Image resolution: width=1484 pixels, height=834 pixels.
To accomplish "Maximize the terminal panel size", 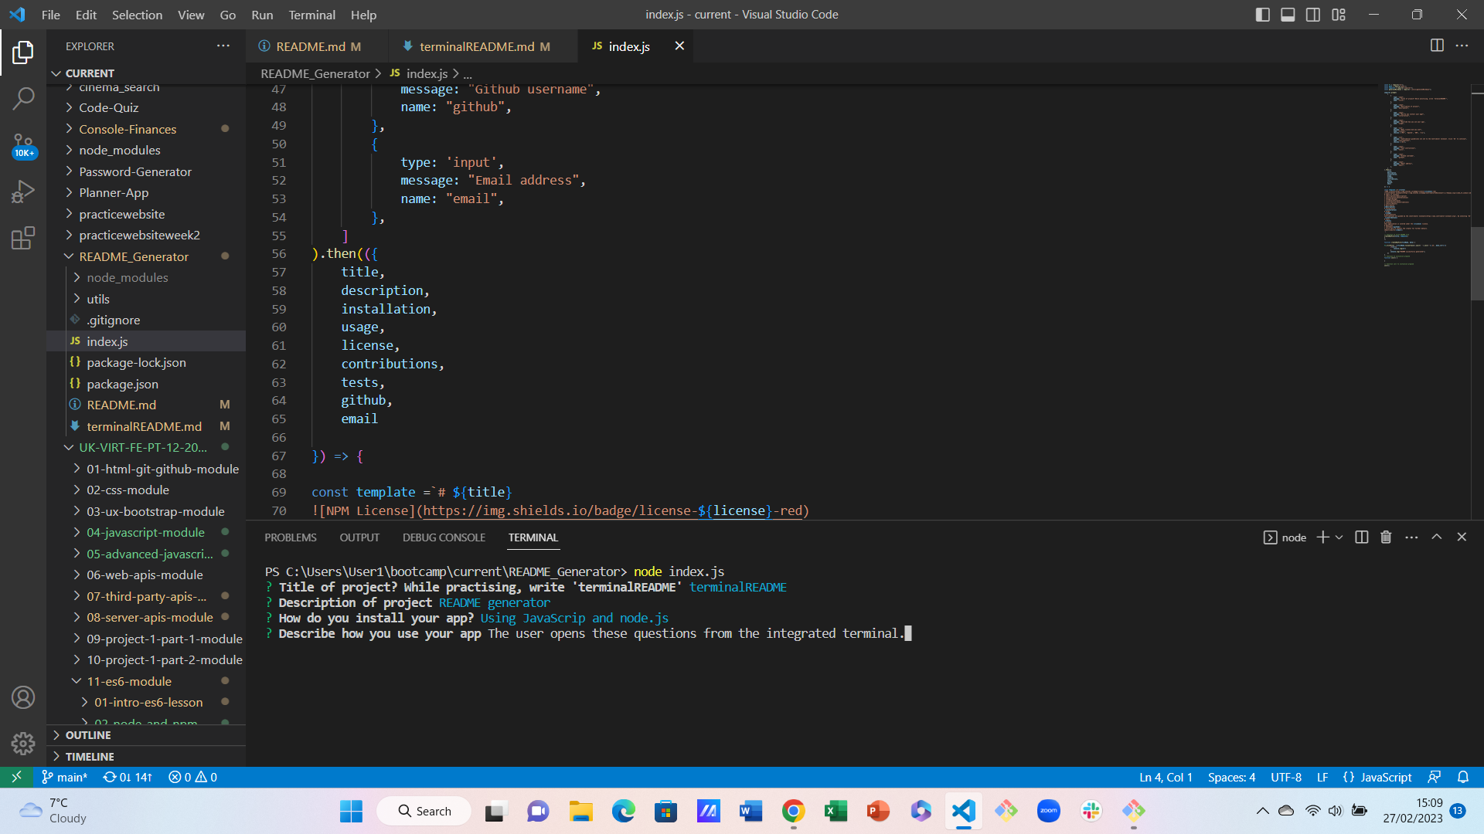I will point(1437,537).
